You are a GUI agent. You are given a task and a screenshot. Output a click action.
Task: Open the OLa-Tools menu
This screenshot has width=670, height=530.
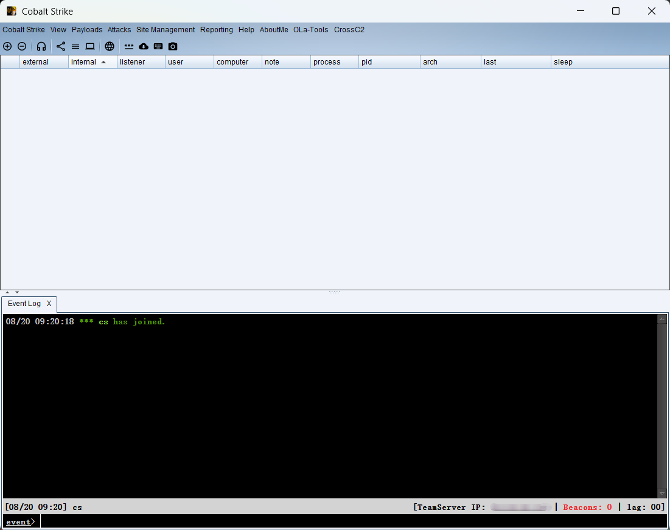coord(310,29)
